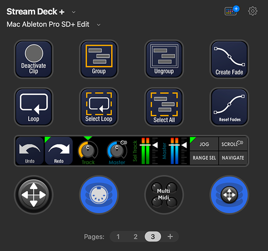The height and width of the screenshot is (251, 268).
Task: Select the RANGE SEL mode cell
Action: [x=204, y=158]
